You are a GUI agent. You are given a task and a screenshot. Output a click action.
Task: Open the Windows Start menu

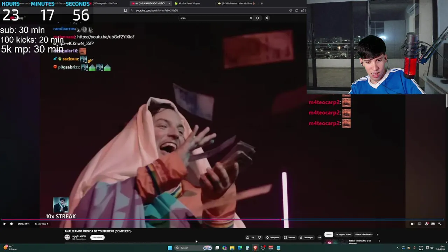[x=170, y=248]
